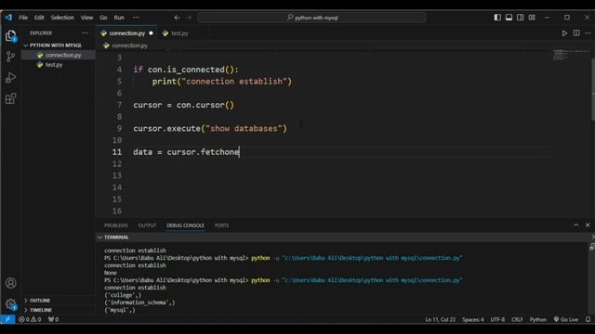Screen dimensions: 595x334
Task: Open the Explorer view in activity bar
Action: point(10,36)
